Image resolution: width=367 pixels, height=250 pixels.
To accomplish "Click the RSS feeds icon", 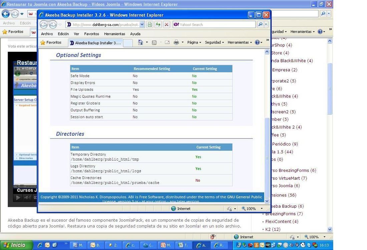I will [154, 42].
